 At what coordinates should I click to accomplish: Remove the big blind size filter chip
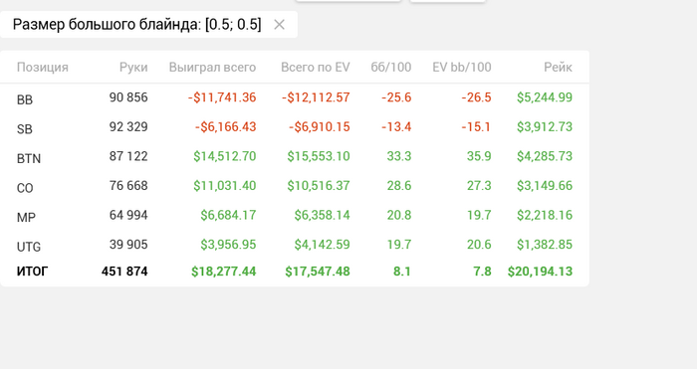pyautogui.click(x=279, y=25)
